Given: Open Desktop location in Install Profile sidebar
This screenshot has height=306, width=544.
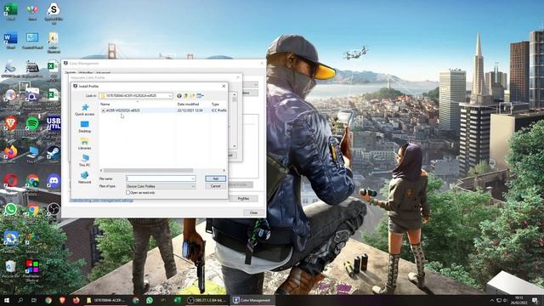Looking at the screenshot, I should [x=85, y=127].
